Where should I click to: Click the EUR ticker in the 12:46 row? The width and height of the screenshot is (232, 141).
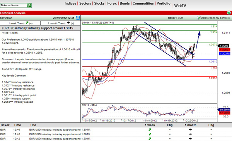tap(3, 130)
